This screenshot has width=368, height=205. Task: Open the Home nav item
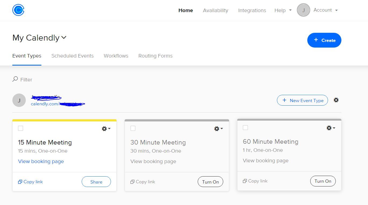tap(186, 10)
